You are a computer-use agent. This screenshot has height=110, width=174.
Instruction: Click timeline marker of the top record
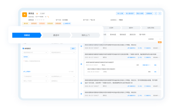[x=81, y=46]
